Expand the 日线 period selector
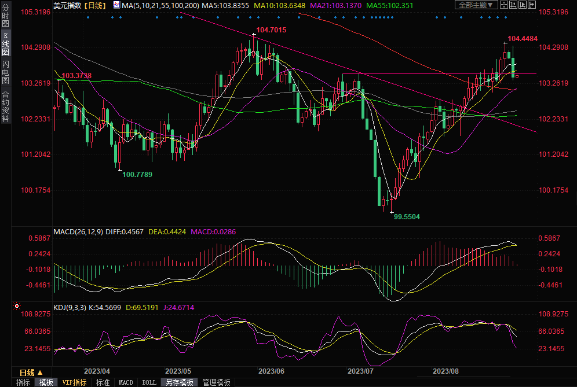 [x=27, y=372]
